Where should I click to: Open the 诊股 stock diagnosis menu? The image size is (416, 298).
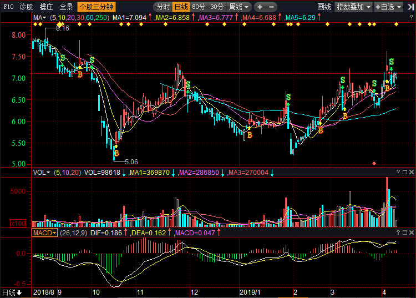[x=26, y=7]
